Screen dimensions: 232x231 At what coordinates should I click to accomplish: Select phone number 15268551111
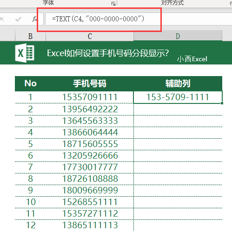pos(90,202)
